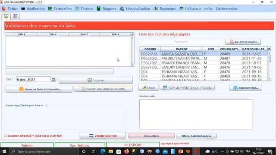
Task: Open the Infos menu
Action: tap(208, 9)
